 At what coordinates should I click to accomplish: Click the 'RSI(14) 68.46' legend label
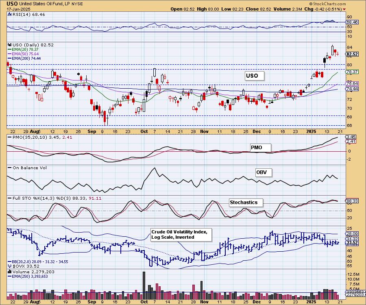click(28, 15)
